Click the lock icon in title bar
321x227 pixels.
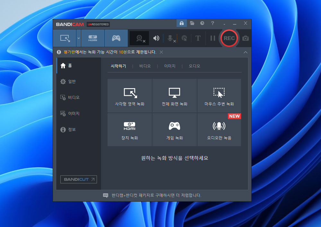click(182, 23)
